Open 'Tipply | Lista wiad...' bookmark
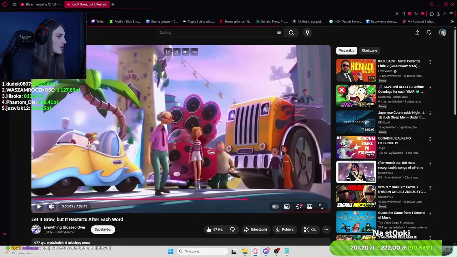The width and height of the screenshot is (457, 257). pos(199,21)
